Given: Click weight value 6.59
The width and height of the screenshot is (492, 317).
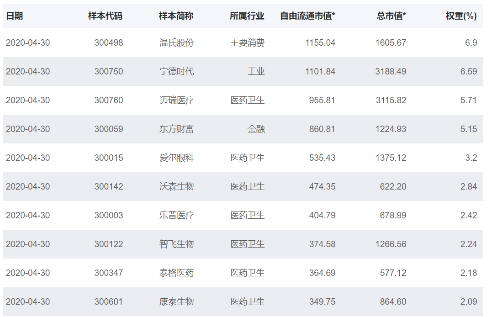Looking at the screenshot, I should 469,72.
